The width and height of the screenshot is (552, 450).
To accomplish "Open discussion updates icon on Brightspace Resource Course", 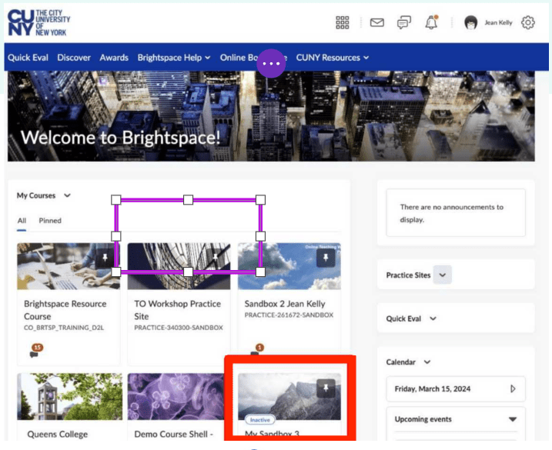I will (35, 351).
